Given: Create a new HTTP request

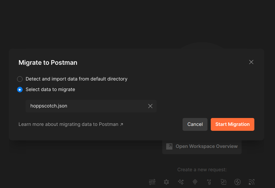Looking at the screenshot, I should tap(152, 182).
